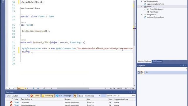Viewport: 188px width, 106px height.
Task: Click the warning count indicator in editor status strip
Action: tap(26, 88)
